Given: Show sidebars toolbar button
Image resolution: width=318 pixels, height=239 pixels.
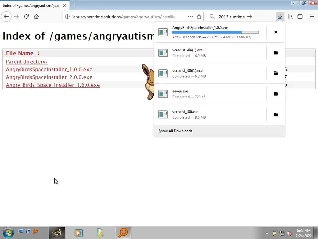Looking at the screenshot, I should (300, 17).
